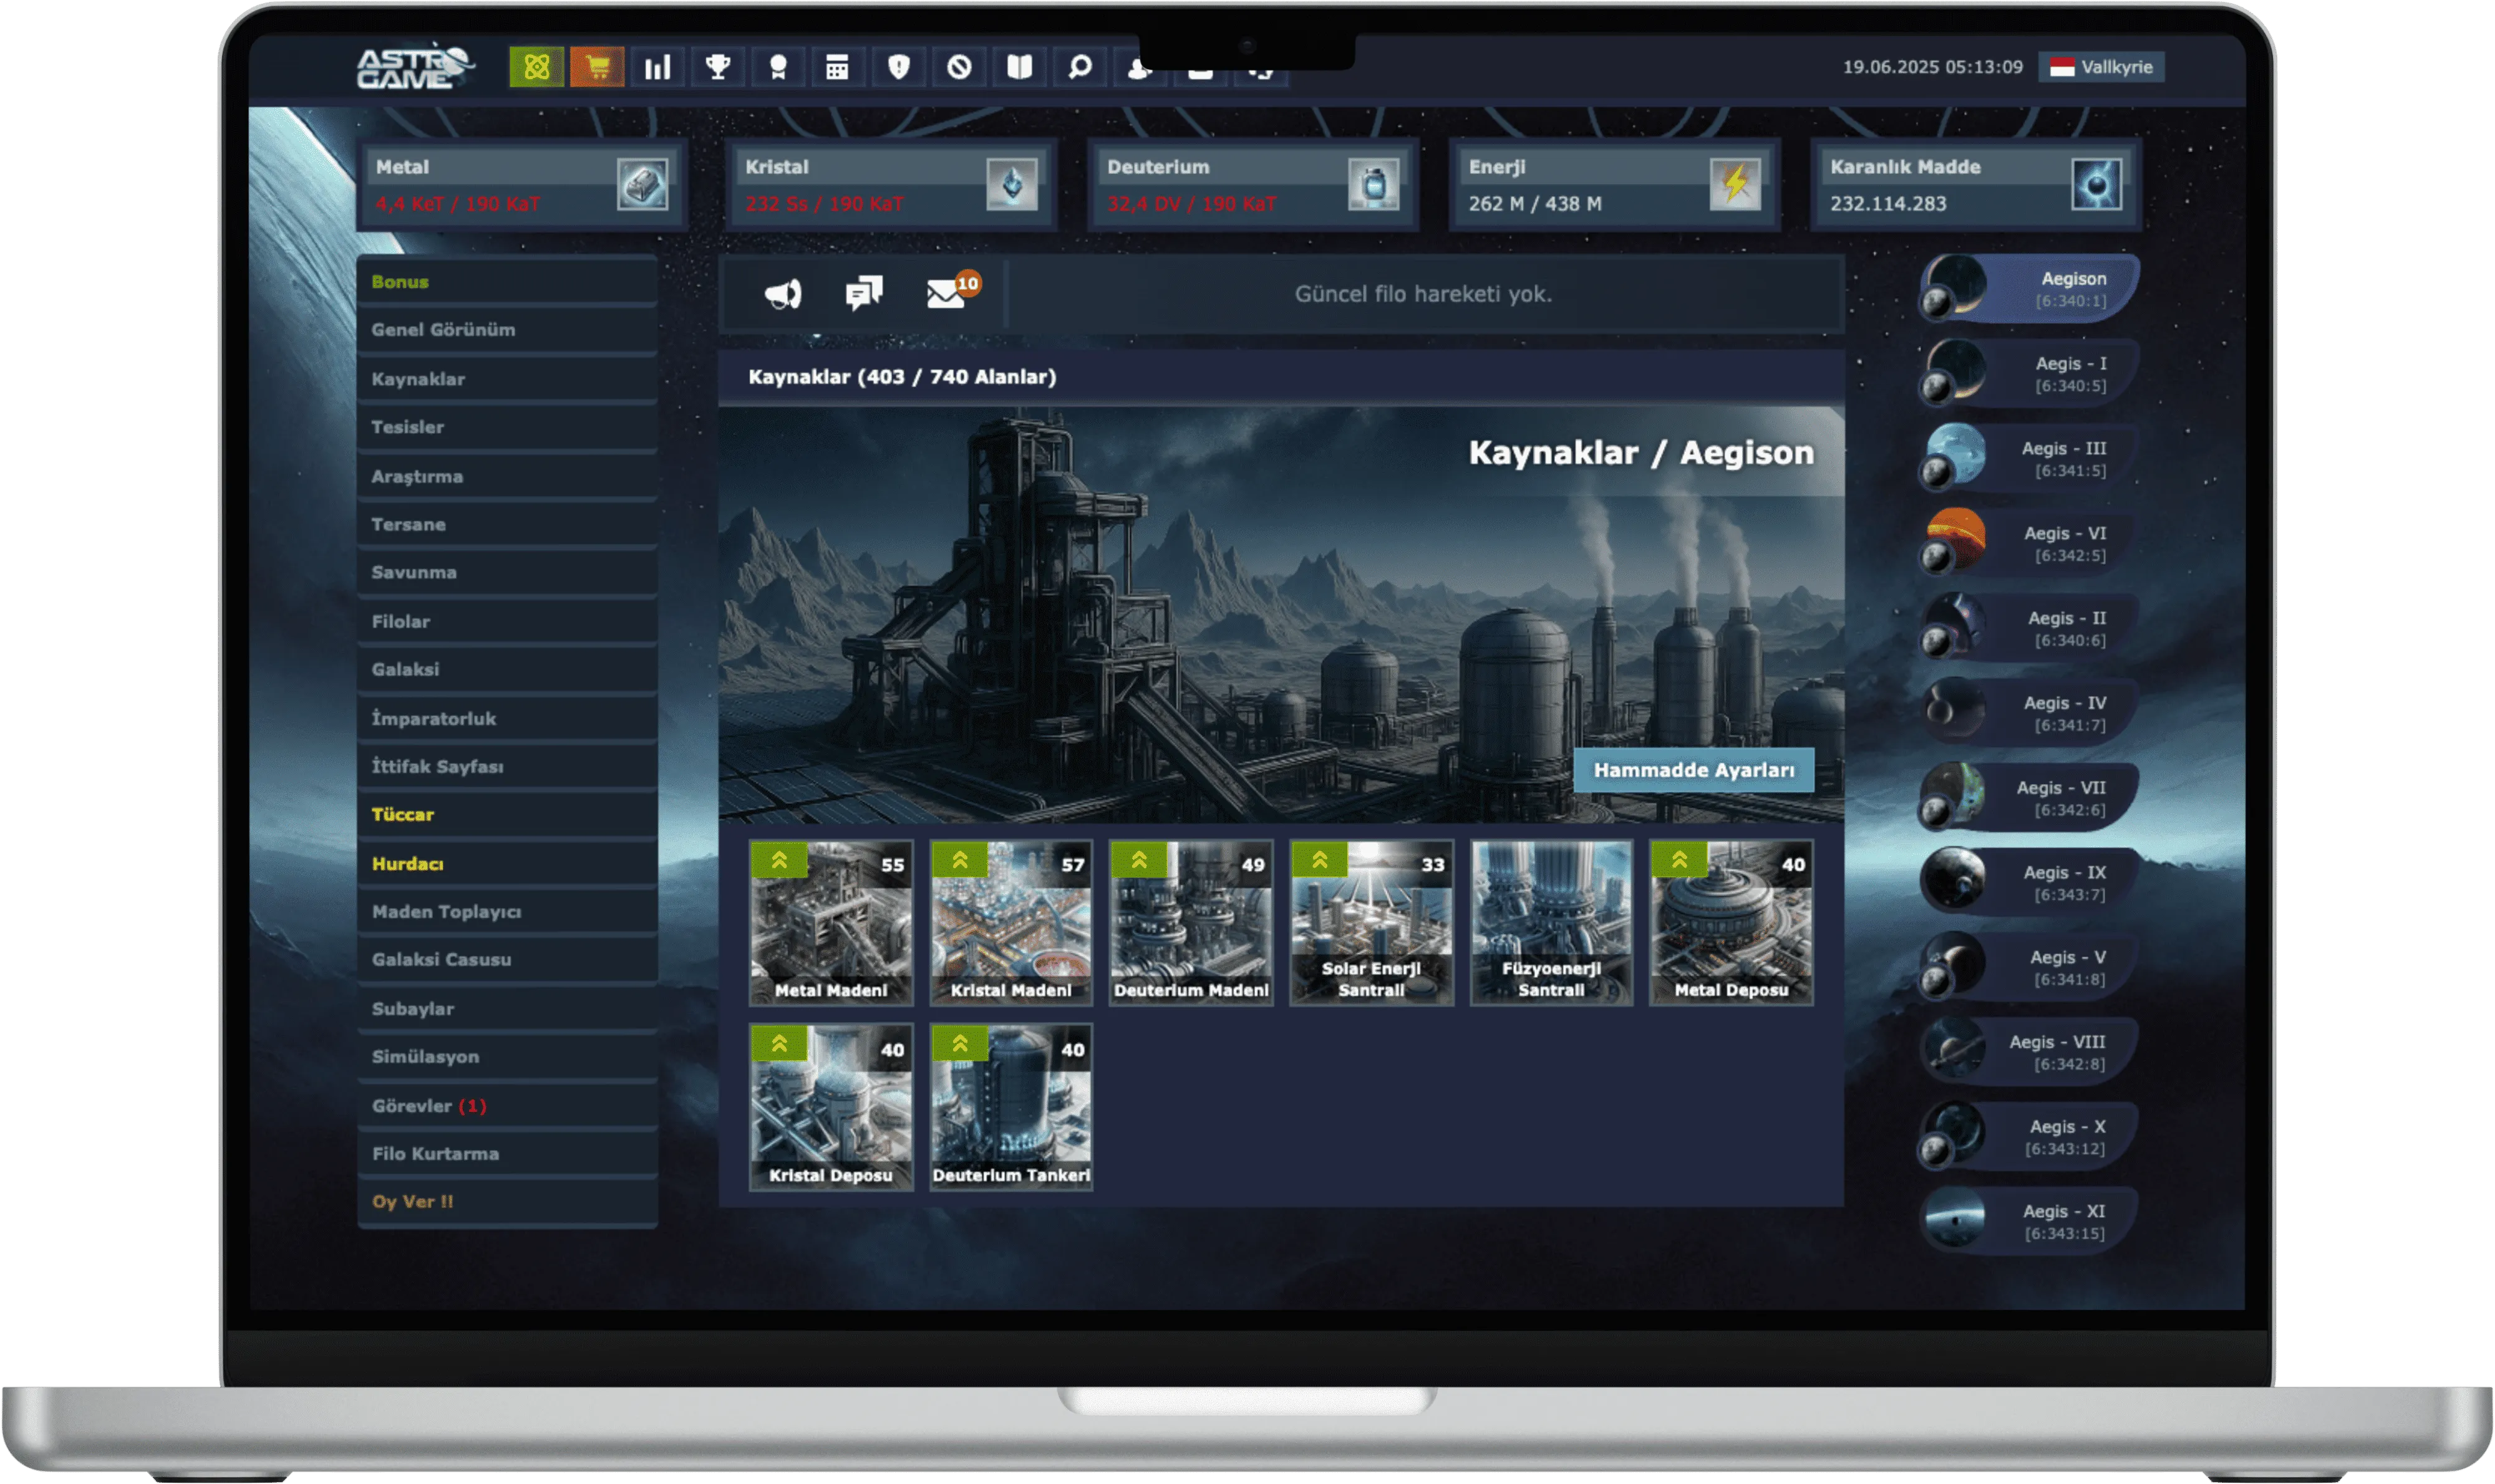Click the statistics bar chart icon

(x=657, y=67)
